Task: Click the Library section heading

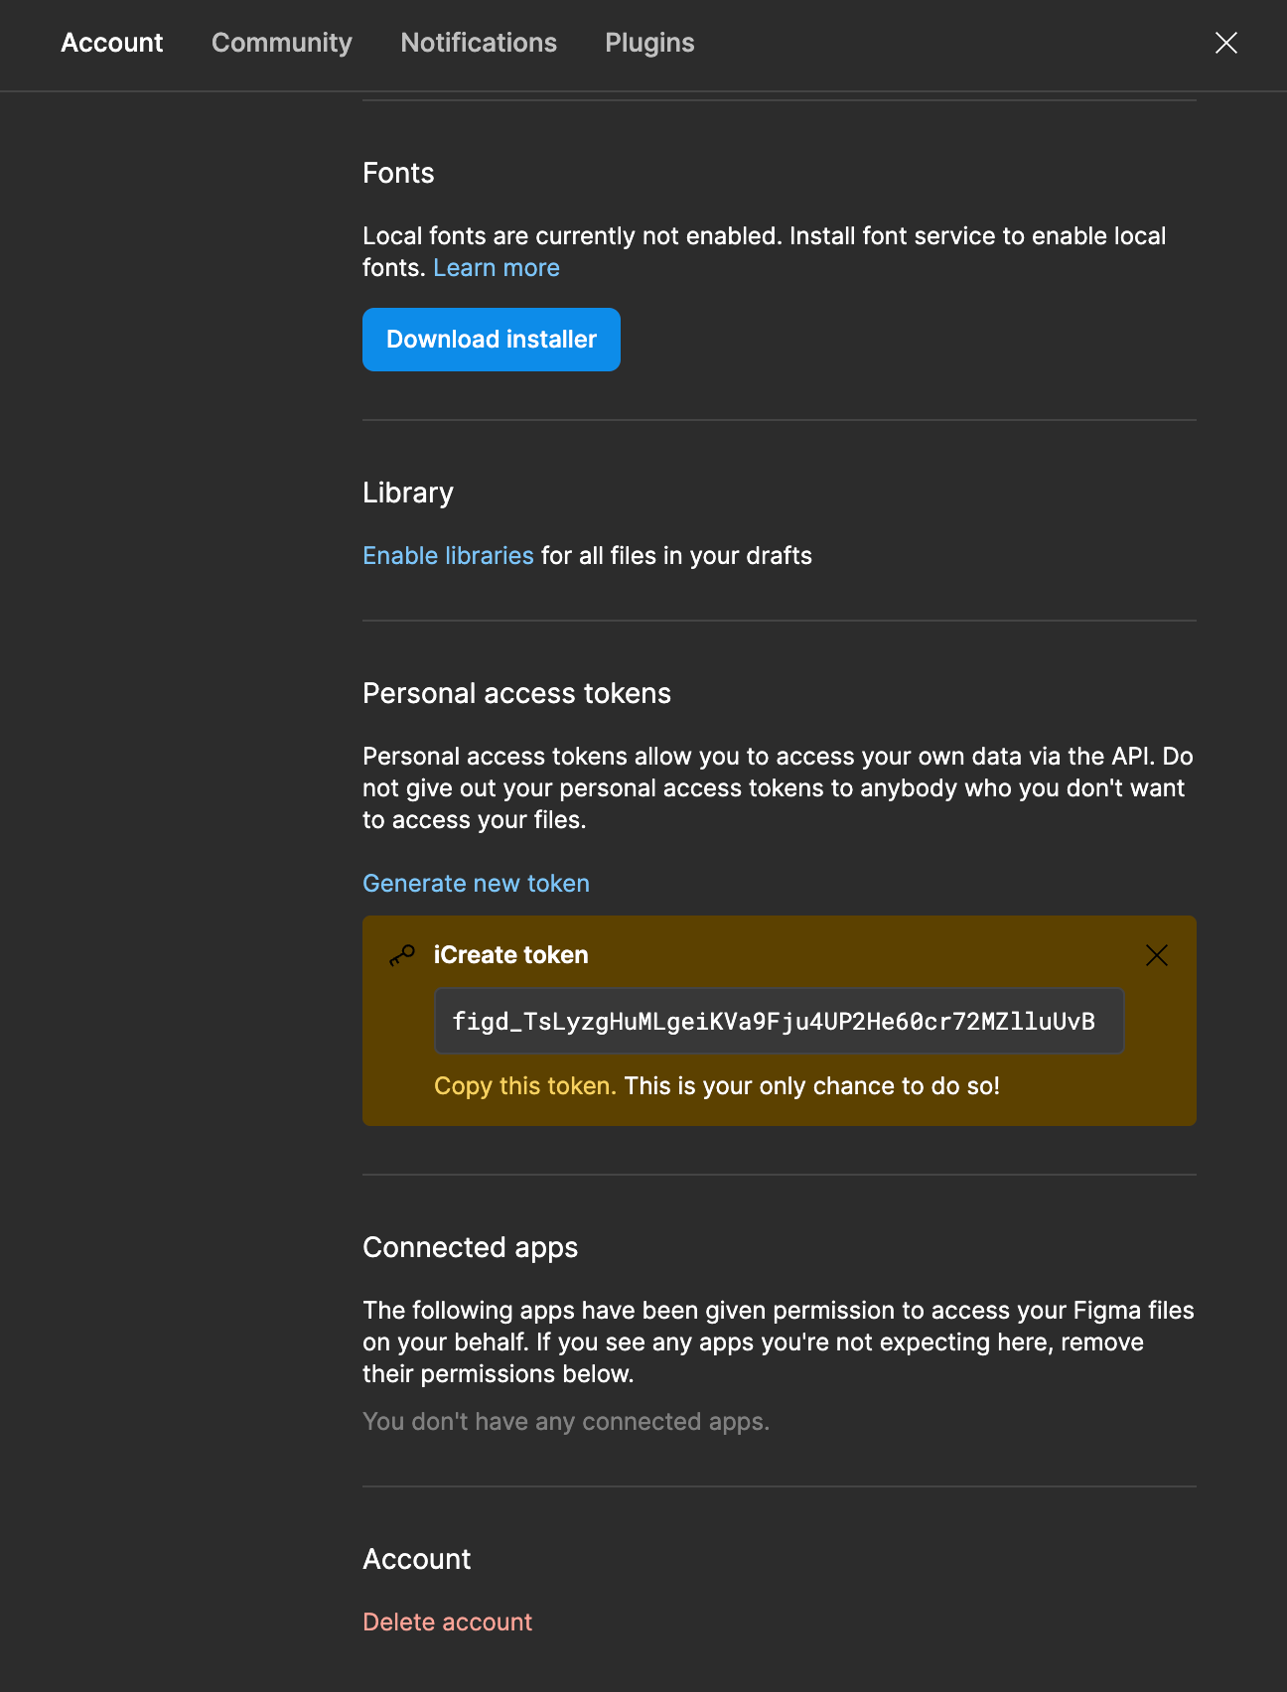Action: coord(408,493)
